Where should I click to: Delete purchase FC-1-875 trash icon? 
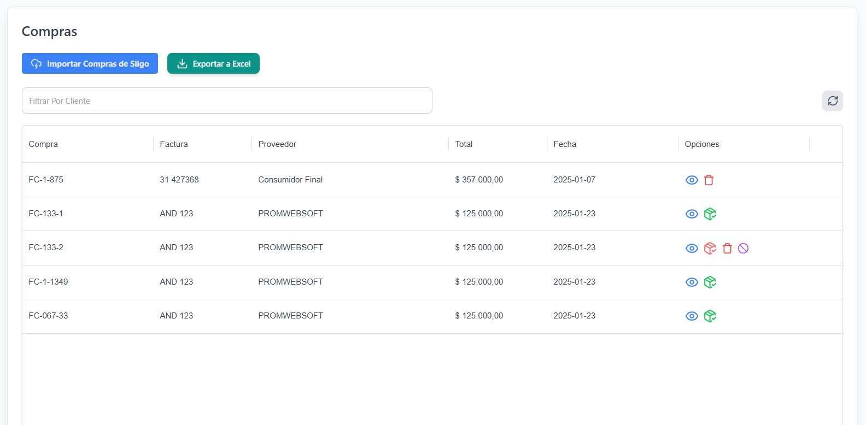pyautogui.click(x=709, y=180)
